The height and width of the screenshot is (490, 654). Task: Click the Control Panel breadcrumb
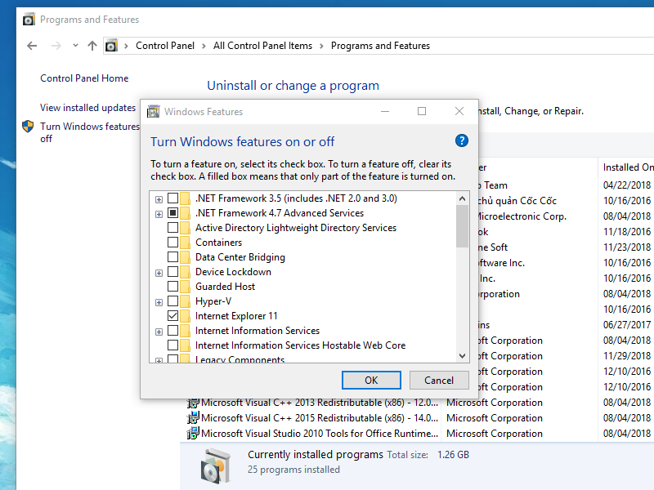tap(165, 46)
